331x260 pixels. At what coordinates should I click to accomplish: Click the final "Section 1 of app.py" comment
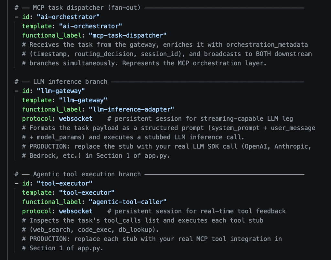tap(62, 248)
